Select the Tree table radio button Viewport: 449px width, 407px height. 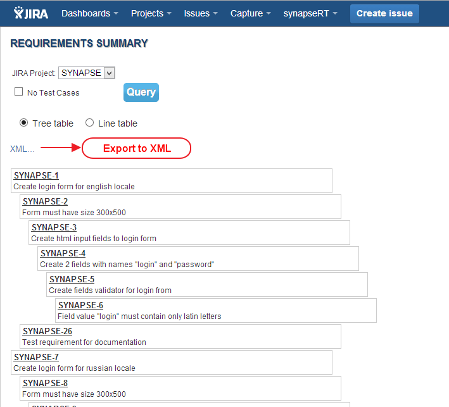coord(24,123)
